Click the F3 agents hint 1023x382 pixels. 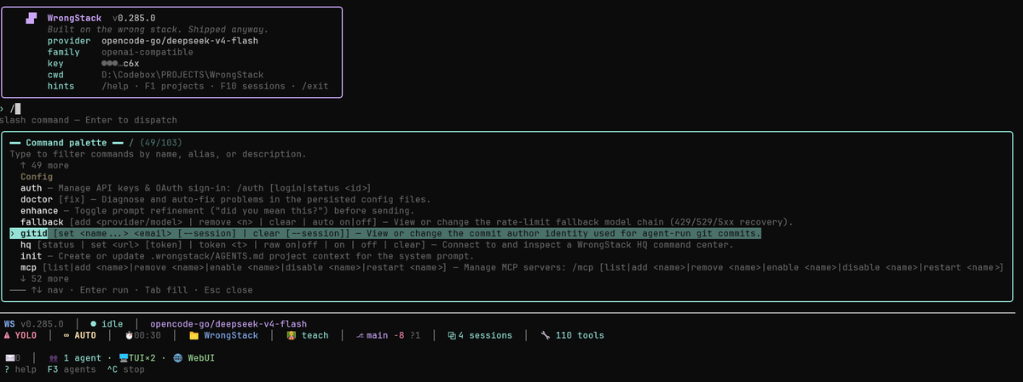[x=71, y=369]
